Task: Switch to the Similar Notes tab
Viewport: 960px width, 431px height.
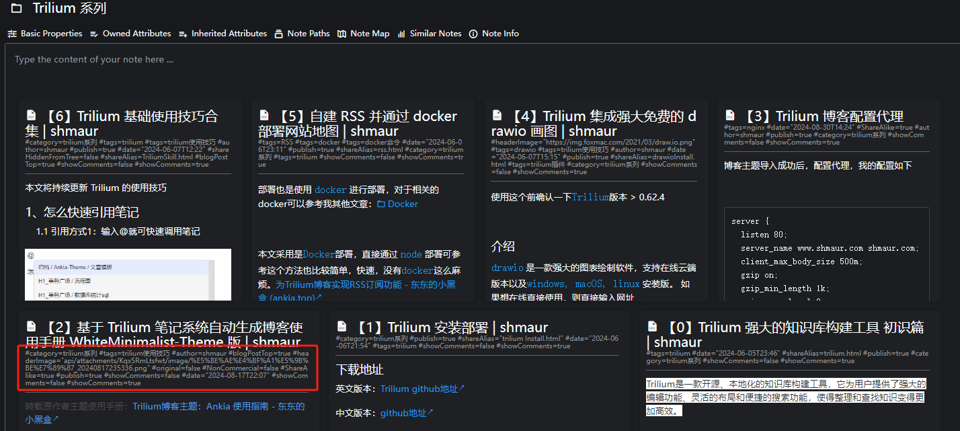Action: pyautogui.click(x=436, y=34)
